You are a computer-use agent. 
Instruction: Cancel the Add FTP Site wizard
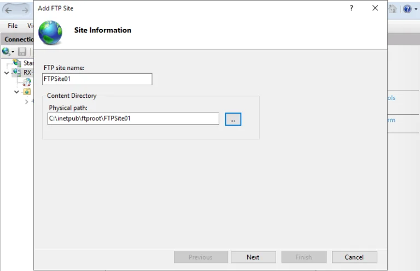(x=354, y=257)
